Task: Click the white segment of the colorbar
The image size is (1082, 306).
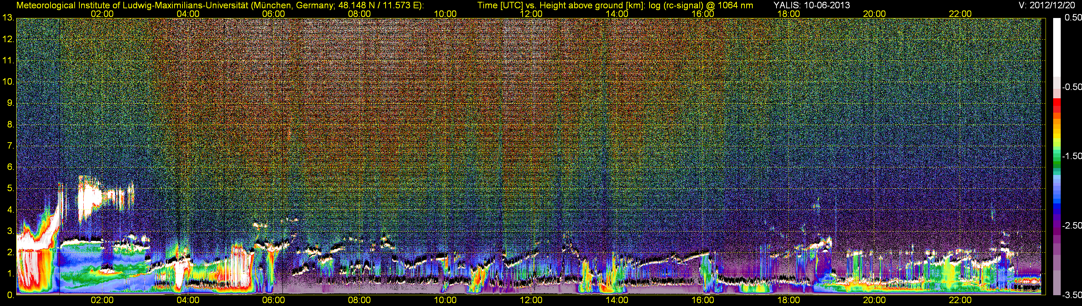Action: (1057, 47)
